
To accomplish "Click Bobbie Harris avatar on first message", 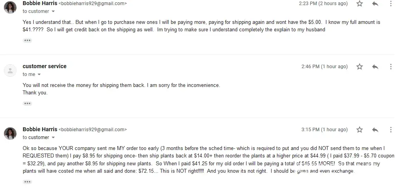I will tap(10, 7).
